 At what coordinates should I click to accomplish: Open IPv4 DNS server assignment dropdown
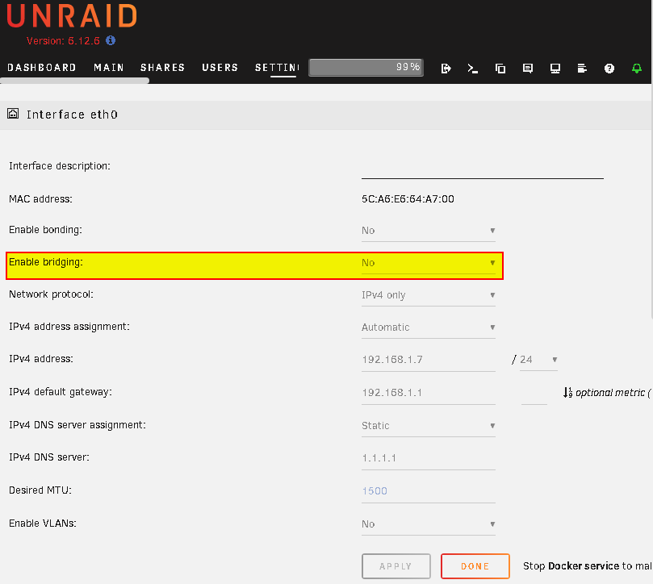[428, 426]
